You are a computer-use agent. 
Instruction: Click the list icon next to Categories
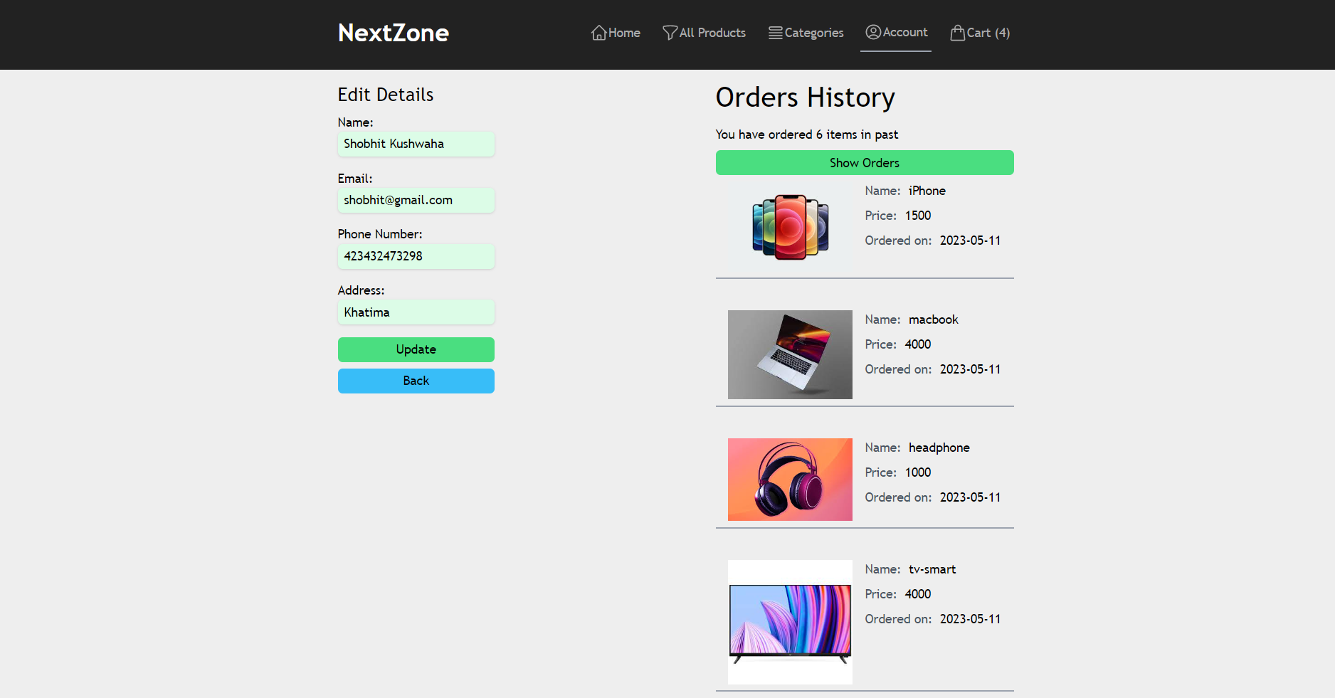click(x=774, y=33)
